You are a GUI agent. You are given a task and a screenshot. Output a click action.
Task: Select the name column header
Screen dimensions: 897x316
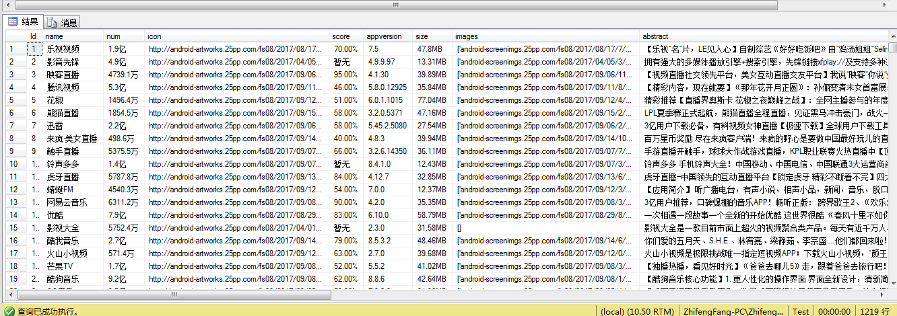[x=73, y=36]
